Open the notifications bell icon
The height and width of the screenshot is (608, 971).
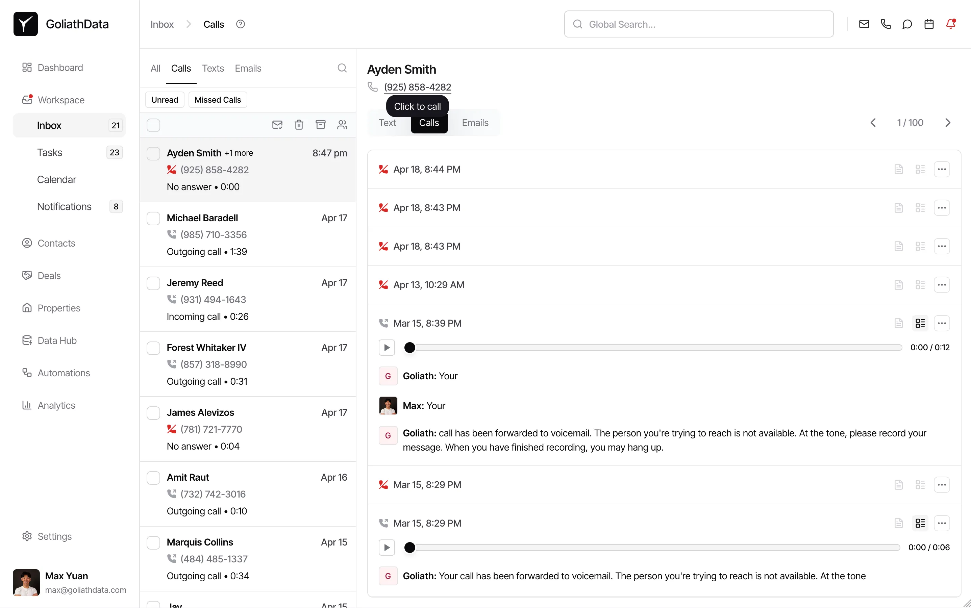pyautogui.click(x=951, y=24)
